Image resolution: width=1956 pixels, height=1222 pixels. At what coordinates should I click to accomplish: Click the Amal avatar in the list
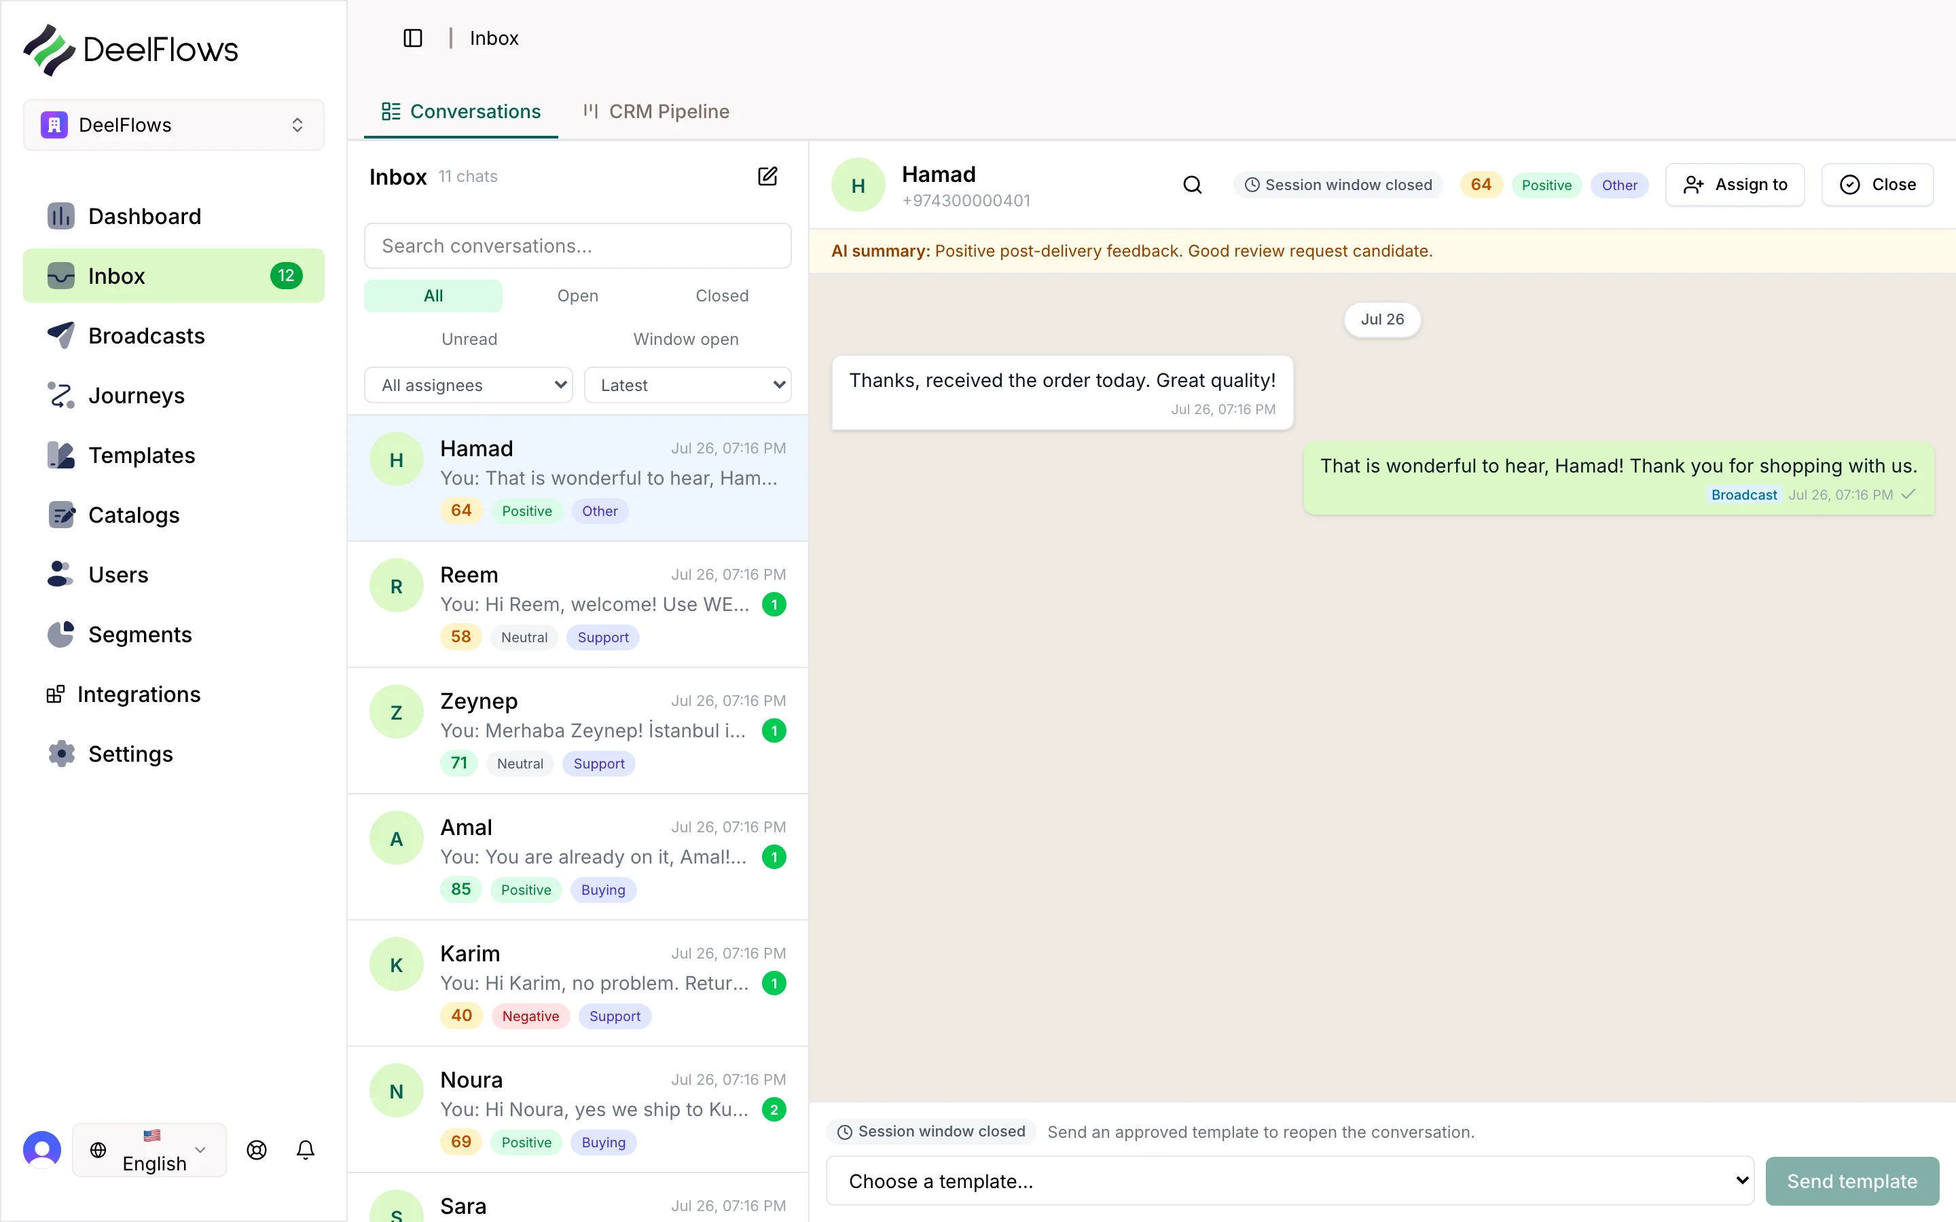(396, 839)
